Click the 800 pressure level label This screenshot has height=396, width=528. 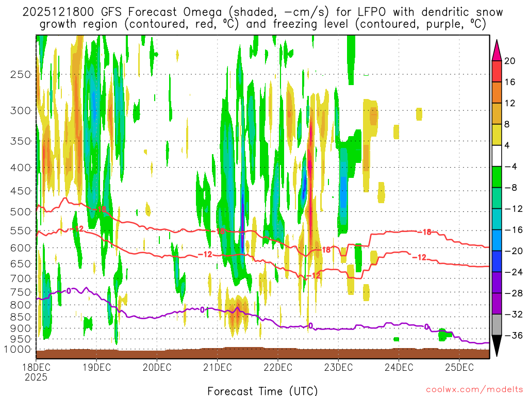[21, 305]
